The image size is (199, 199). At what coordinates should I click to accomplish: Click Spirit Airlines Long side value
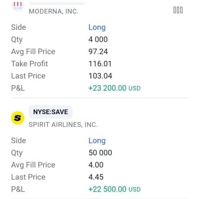(97, 140)
